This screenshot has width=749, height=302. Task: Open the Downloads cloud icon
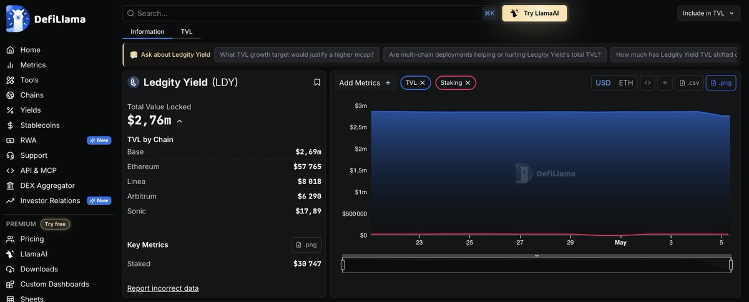[10, 269]
